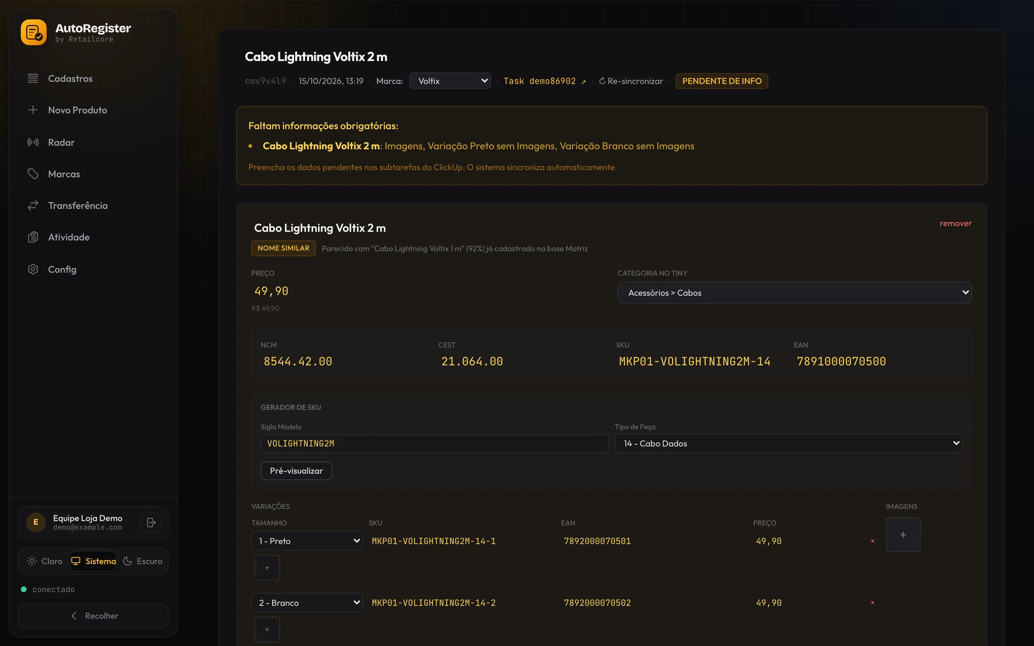Click the EAN value 7891000070500
The image size is (1034, 646).
(841, 361)
